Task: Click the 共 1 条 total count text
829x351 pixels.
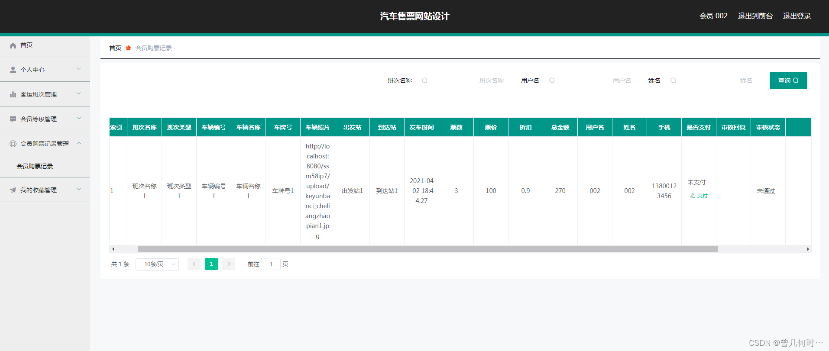Action: (120, 264)
